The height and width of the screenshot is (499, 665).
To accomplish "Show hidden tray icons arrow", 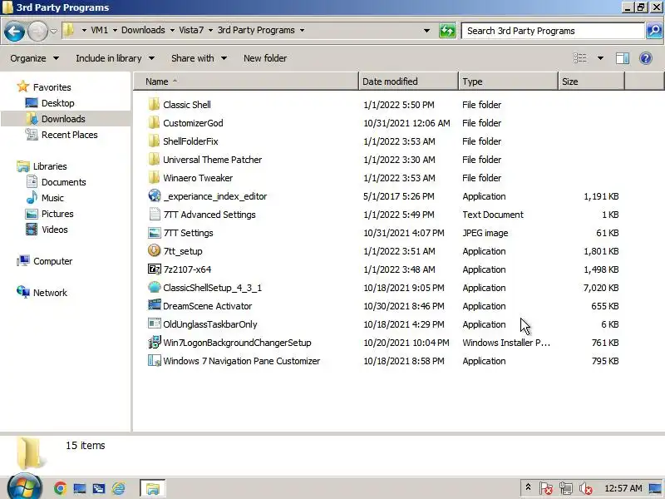I will 528,487.
